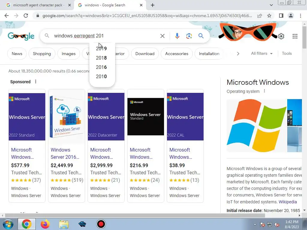
Task: Click the Google doodle logo
Action: tap(21, 36)
